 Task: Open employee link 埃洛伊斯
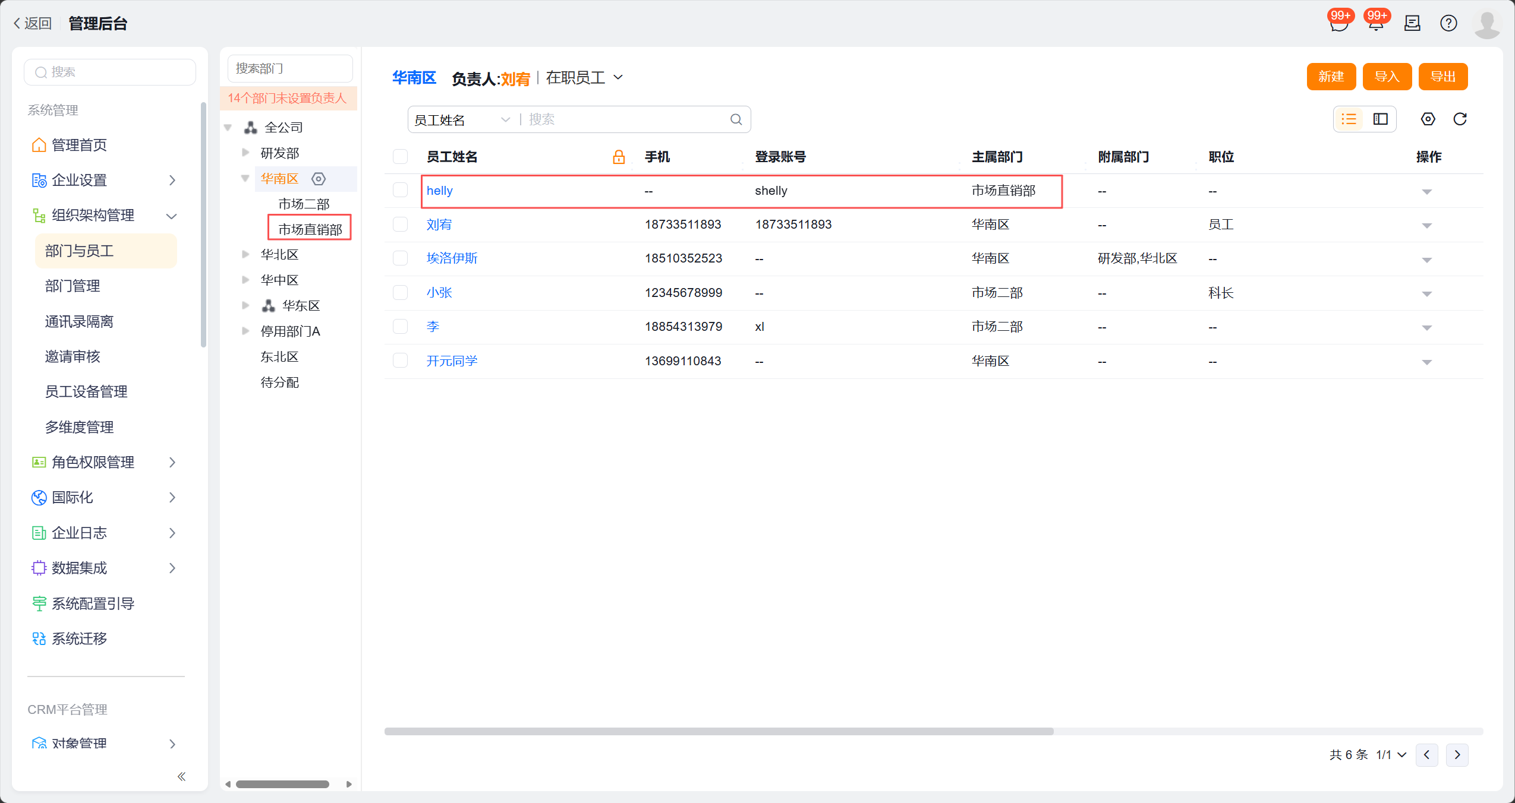[x=452, y=258]
